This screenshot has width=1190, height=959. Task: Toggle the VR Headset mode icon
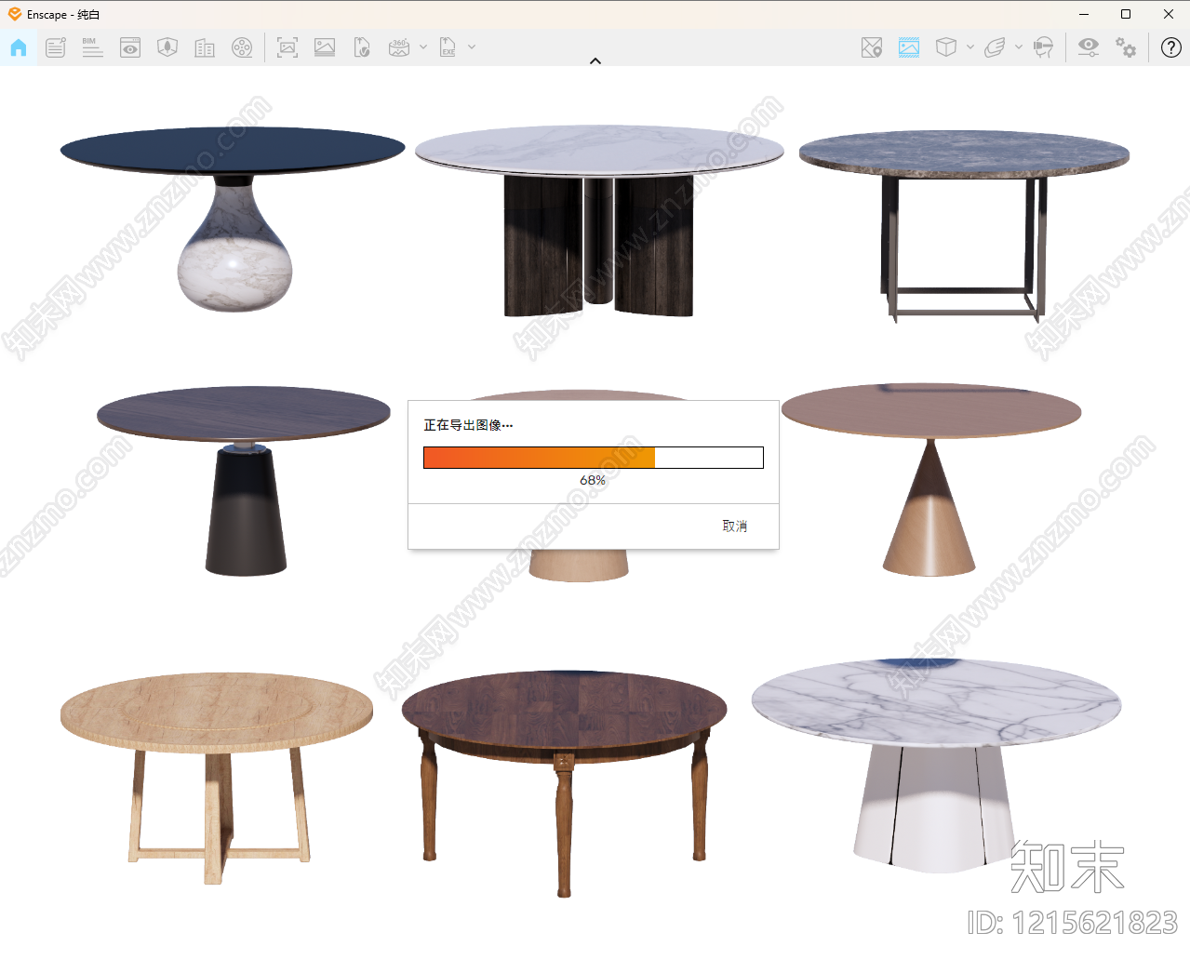1044,47
